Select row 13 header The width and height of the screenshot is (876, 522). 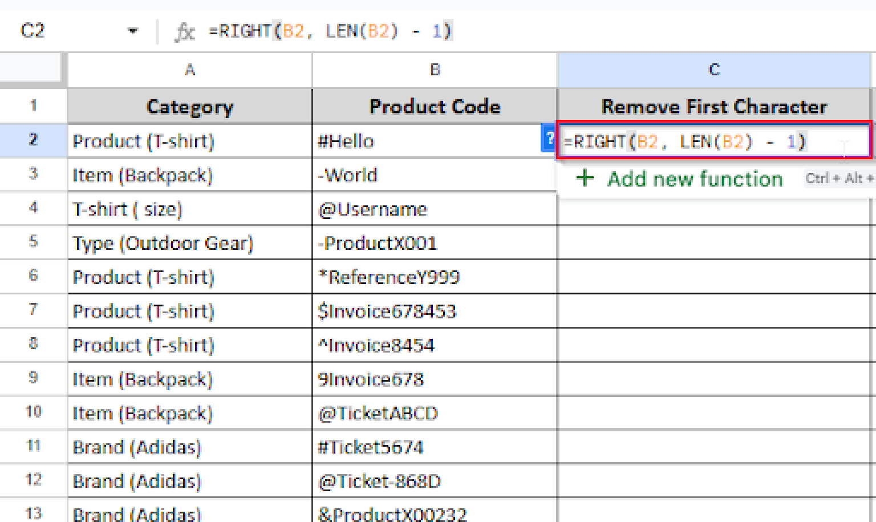coord(33,513)
